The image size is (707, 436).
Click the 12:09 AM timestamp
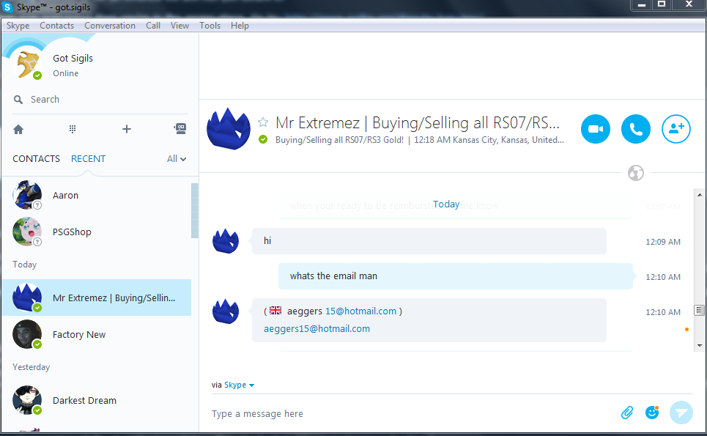(x=663, y=242)
